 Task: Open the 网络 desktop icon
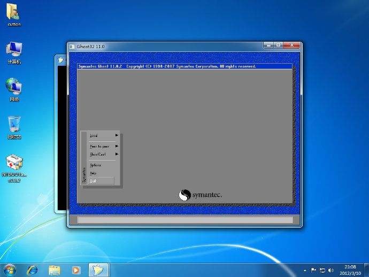(x=14, y=90)
